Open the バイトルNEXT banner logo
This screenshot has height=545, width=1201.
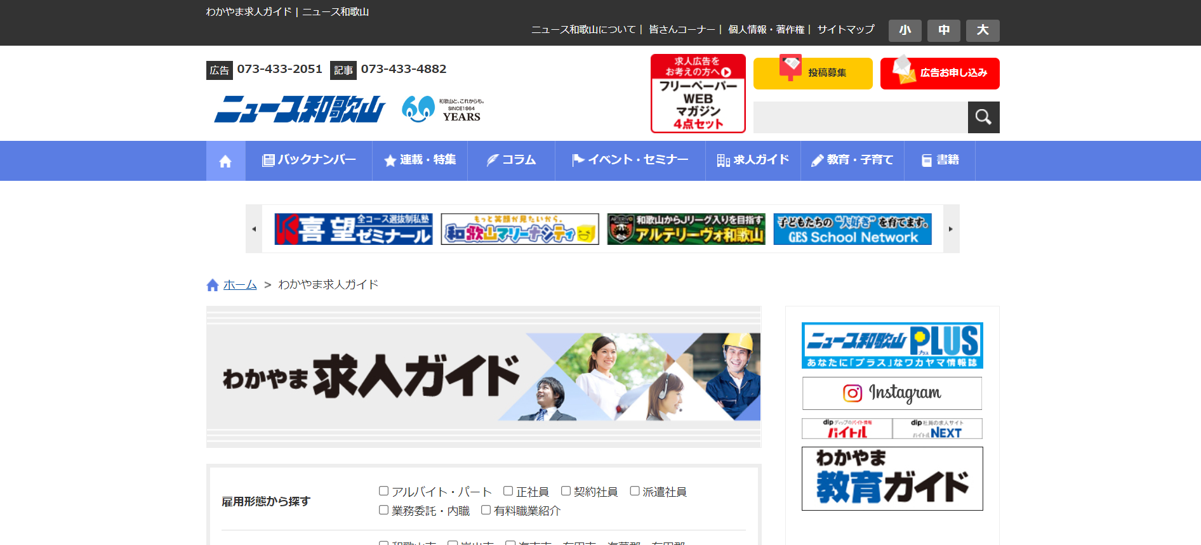click(x=937, y=429)
